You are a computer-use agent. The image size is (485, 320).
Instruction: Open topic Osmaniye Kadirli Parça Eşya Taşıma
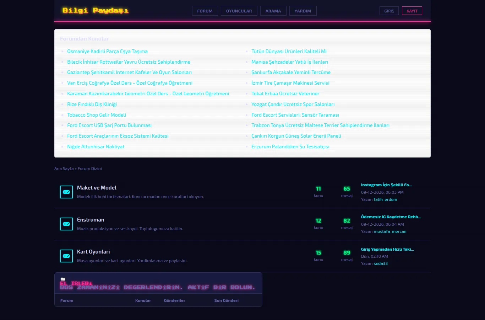click(x=107, y=51)
